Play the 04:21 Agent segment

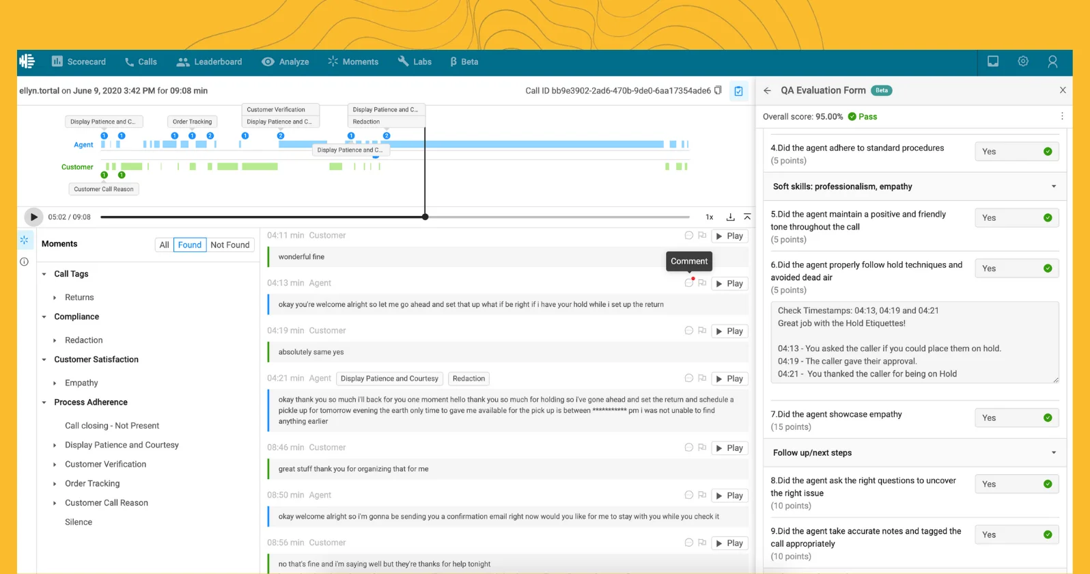(729, 379)
